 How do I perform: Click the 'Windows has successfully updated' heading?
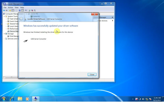[x=51, y=26]
